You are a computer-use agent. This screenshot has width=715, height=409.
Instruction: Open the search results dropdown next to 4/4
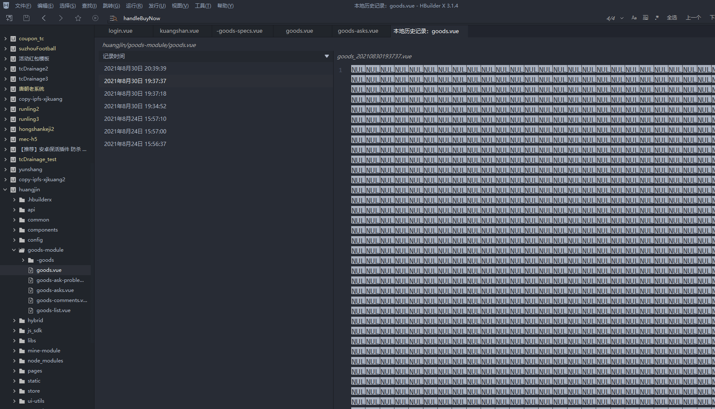tap(622, 18)
